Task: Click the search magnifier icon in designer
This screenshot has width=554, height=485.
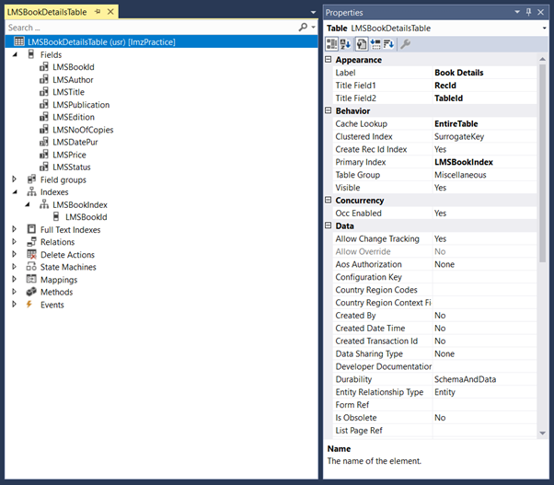Action: [x=302, y=29]
